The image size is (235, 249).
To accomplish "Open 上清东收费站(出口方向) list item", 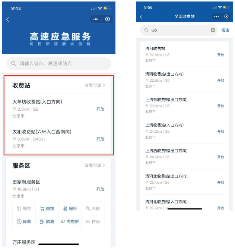I will click(x=185, y=105).
